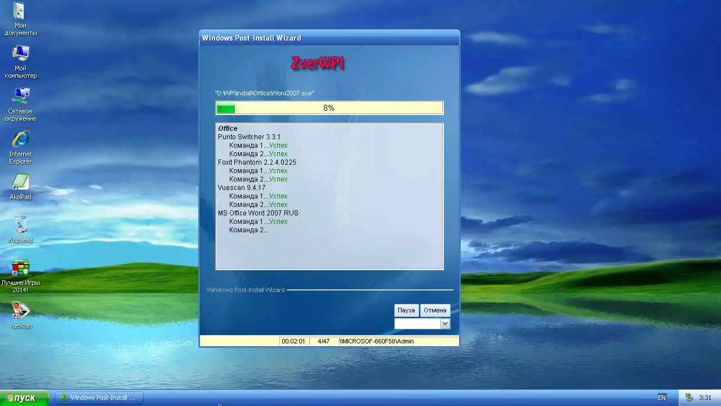Launch Vuescan desktop shortcut
This screenshot has height=406, width=721.
[x=20, y=315]
